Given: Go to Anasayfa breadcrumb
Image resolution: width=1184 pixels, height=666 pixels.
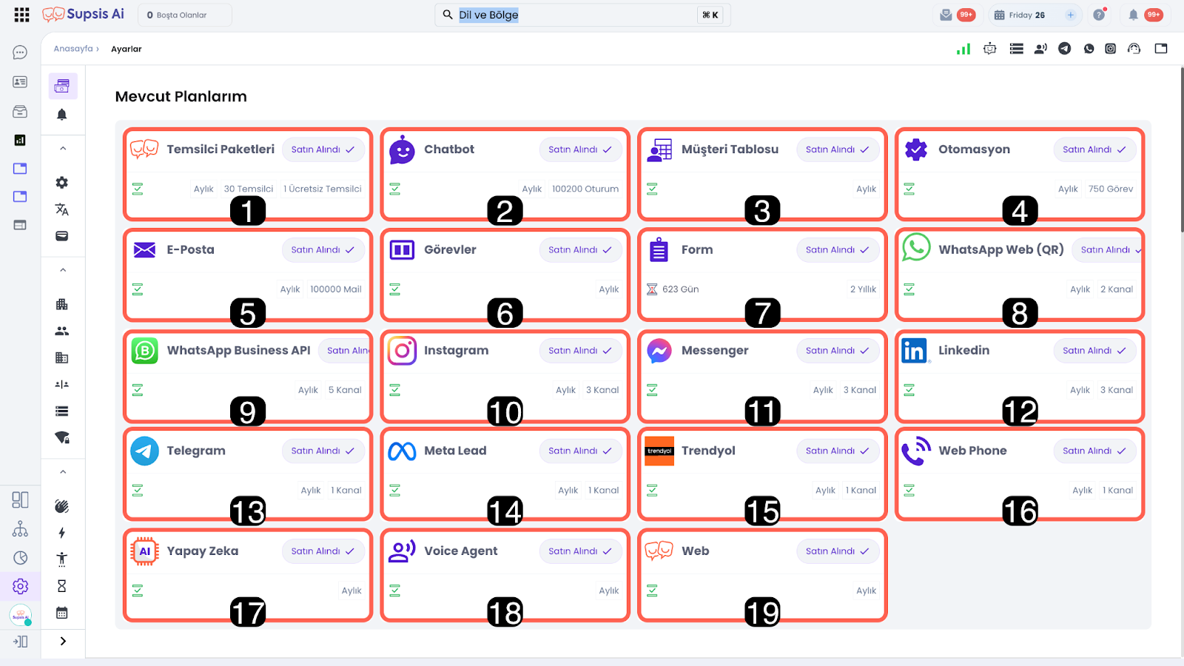Looking at the screenshot, I should [73, 49].
